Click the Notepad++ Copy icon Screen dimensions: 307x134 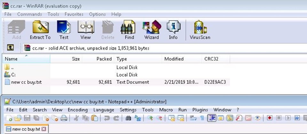click(x=85, y=118)
